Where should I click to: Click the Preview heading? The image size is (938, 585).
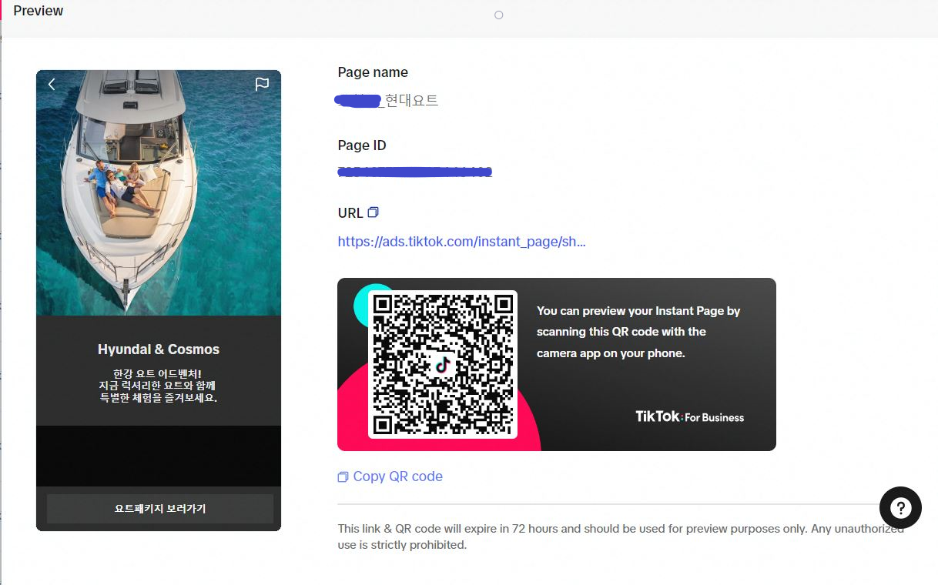click(x=39, y=11)
